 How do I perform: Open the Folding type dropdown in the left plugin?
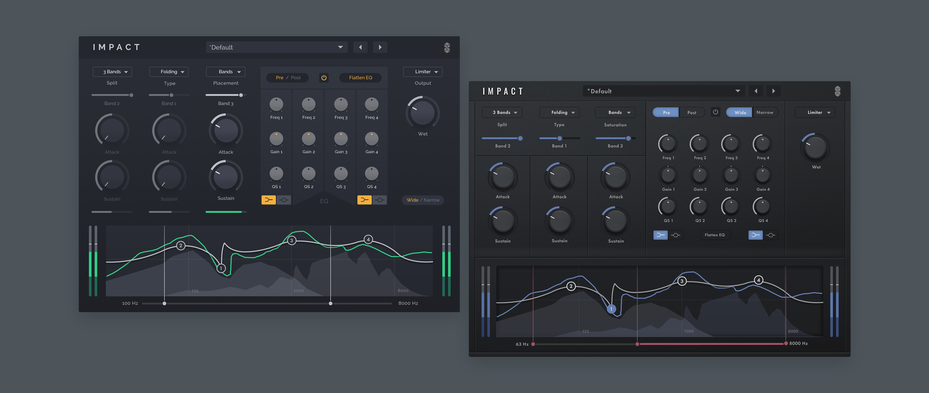pos(169,72)
